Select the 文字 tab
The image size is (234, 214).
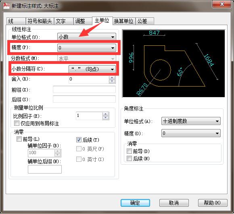63,21
